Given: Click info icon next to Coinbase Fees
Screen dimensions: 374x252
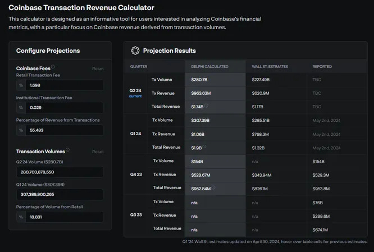Looking at the screenshot, I should [53, 67].
